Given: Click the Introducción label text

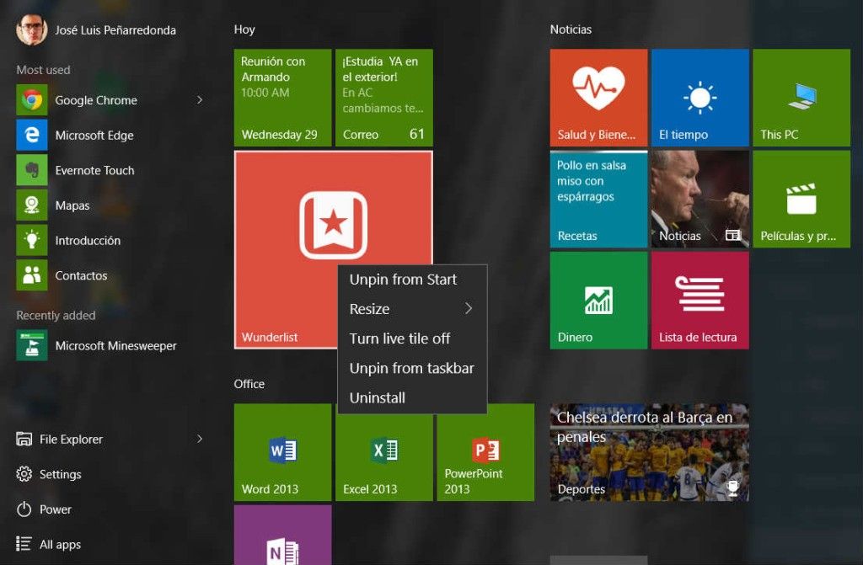Looking at the screenshot, I should pos(88,241).
